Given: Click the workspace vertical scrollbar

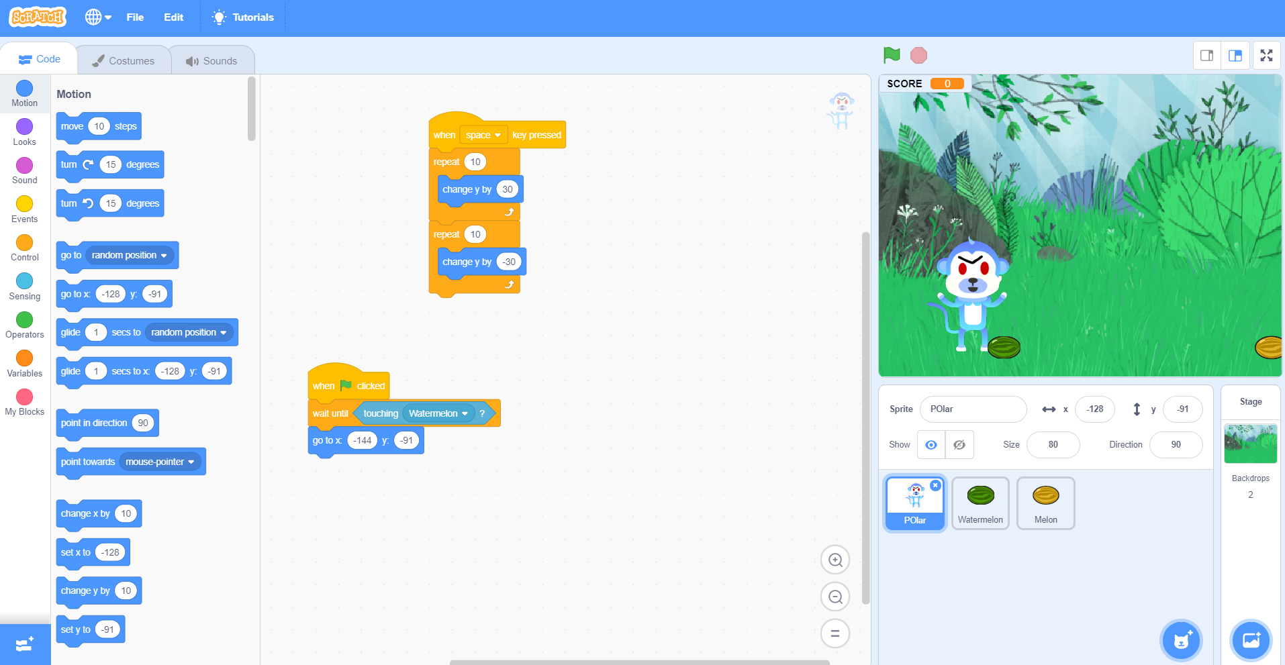Looking at the screenshot, I should click(x=866, y=418).
